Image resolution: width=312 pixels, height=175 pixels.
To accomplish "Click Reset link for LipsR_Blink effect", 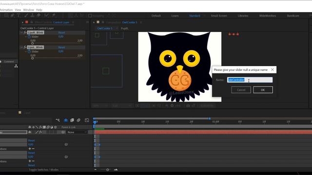I will (62, 33).
